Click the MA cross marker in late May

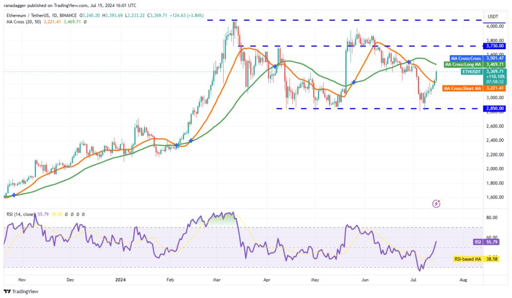[x=353, y=82]
